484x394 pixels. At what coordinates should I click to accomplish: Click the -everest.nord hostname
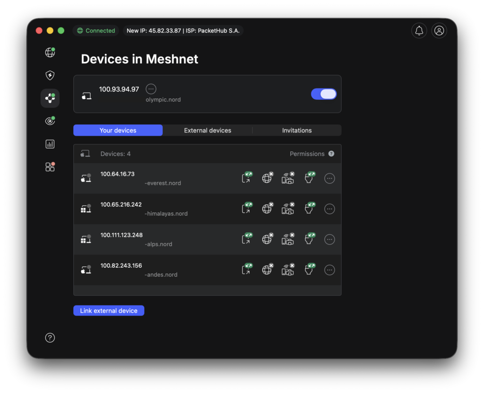(x=163, y=183)
